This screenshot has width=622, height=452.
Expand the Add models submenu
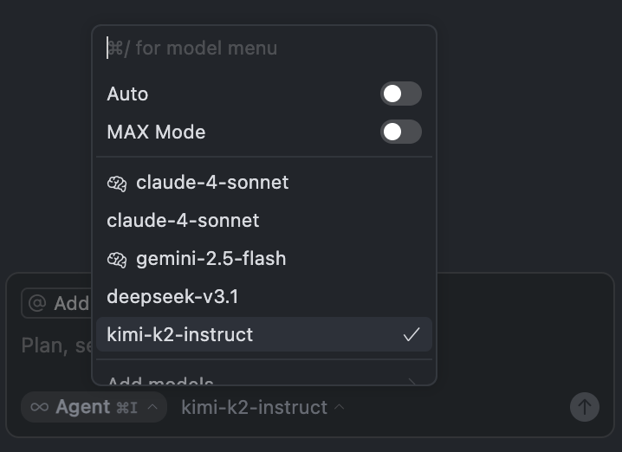point(264,381)
